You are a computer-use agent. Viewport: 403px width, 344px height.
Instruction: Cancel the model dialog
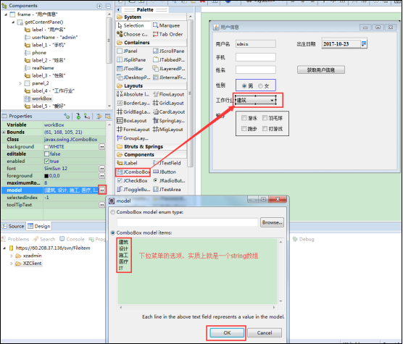[x=265, y=333]
